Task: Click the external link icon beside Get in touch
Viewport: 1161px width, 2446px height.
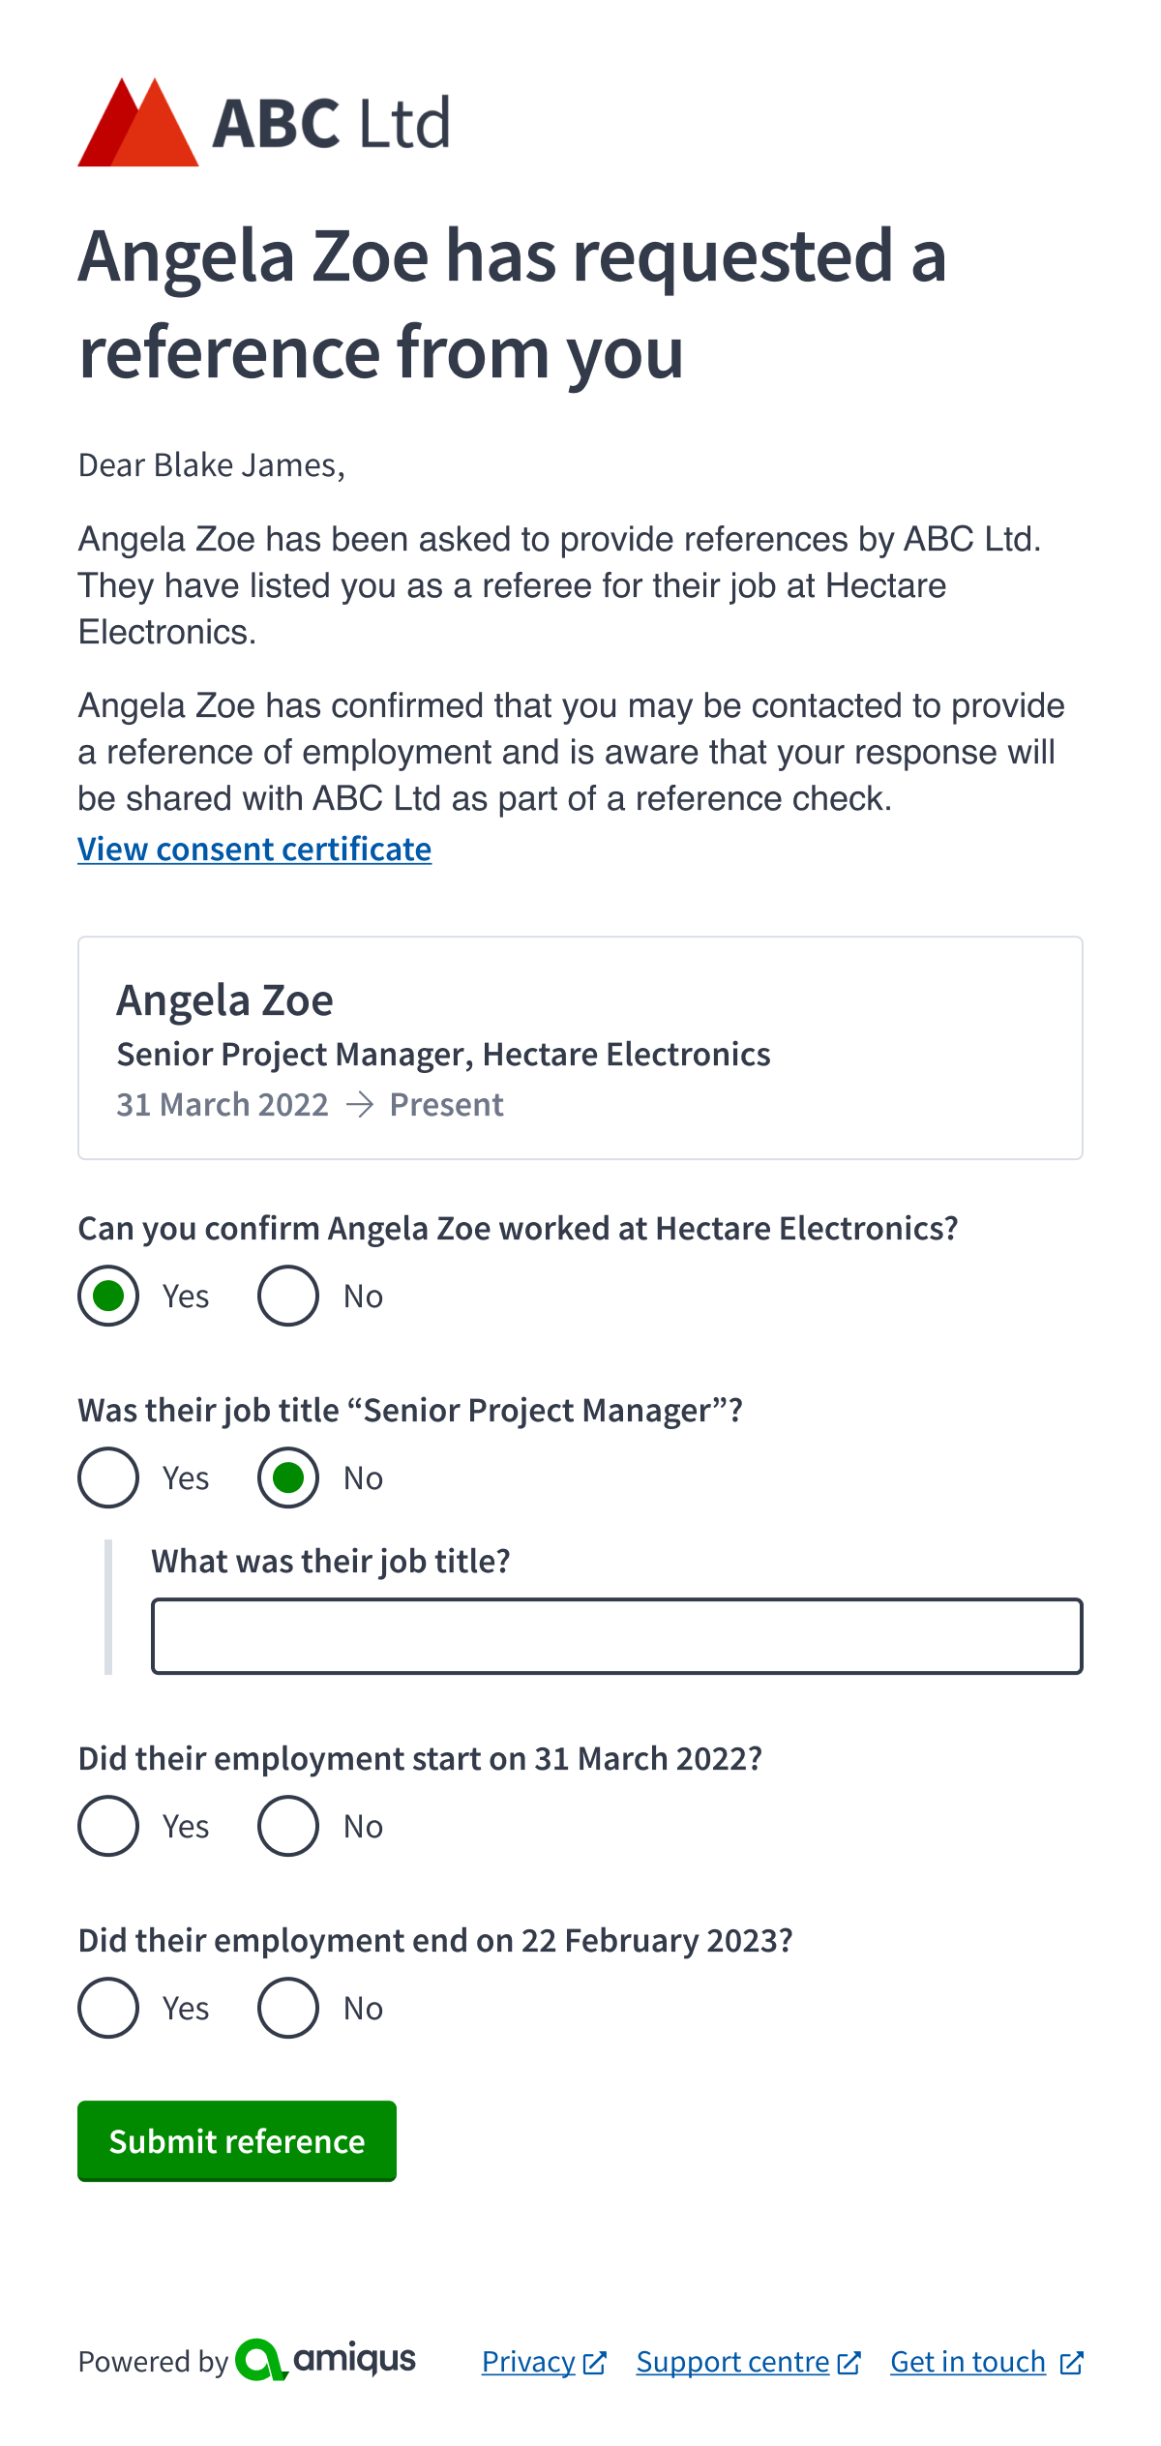Action: point(1070,2362)
